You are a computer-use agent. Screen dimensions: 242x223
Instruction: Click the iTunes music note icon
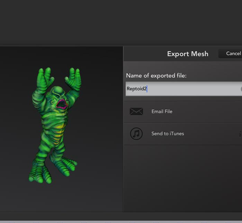pyautogui.click(x=136, y=134)
